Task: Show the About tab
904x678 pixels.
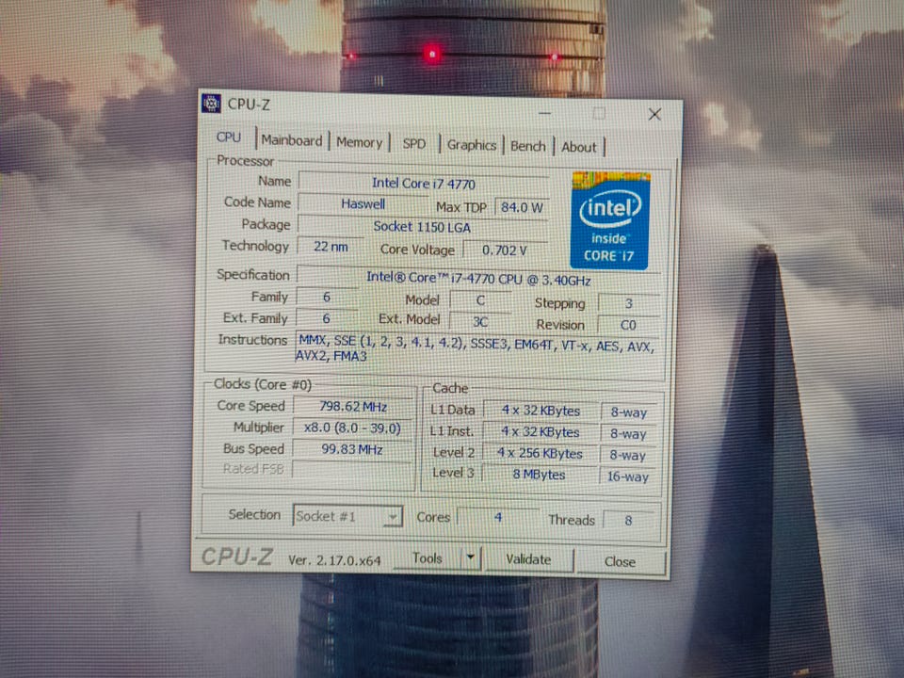Action: click(x=579, y=148)
